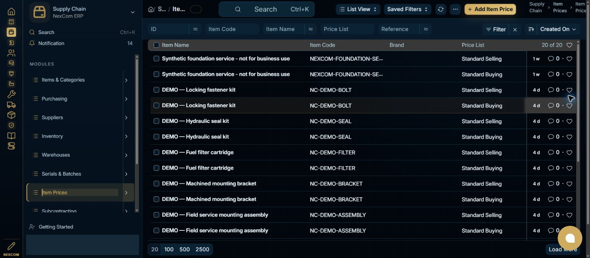Image resolution: width=590 pixels, height=258 pixels.
Task: Open the Inventory module
Action: pyautogui.click(x=52, y=136)
